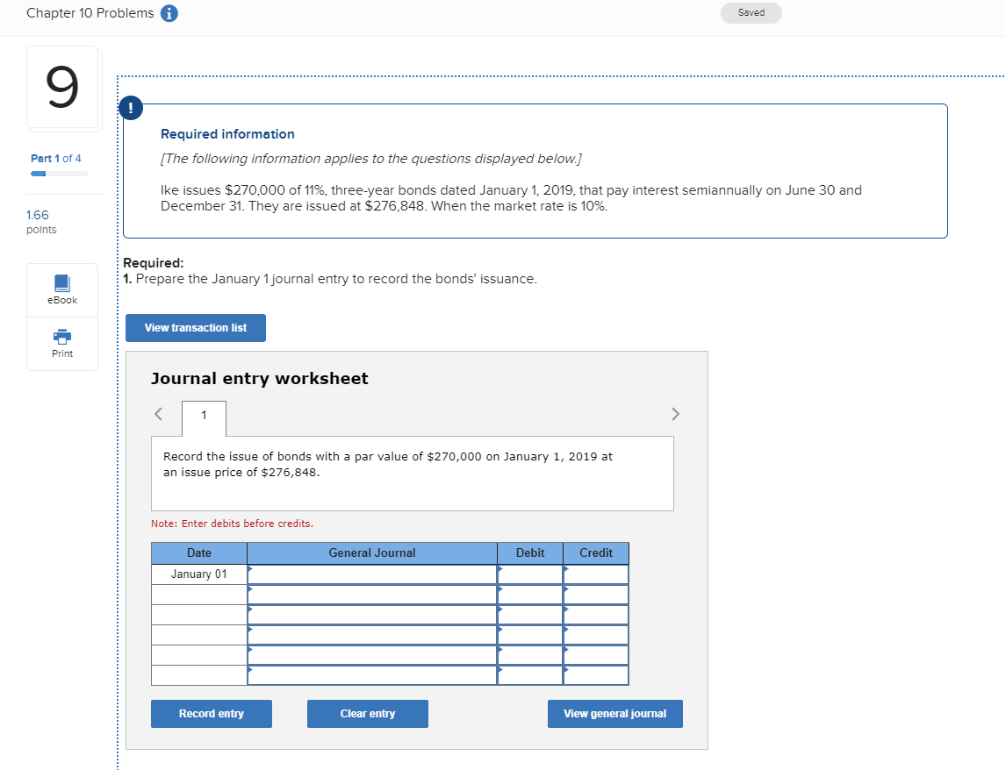
Task: Click the Credit cell in January 01 row
Action: coord(596,574)
